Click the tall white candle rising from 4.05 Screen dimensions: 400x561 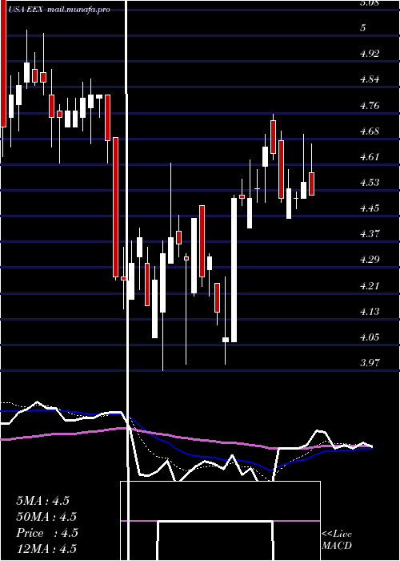coord(234,270)
